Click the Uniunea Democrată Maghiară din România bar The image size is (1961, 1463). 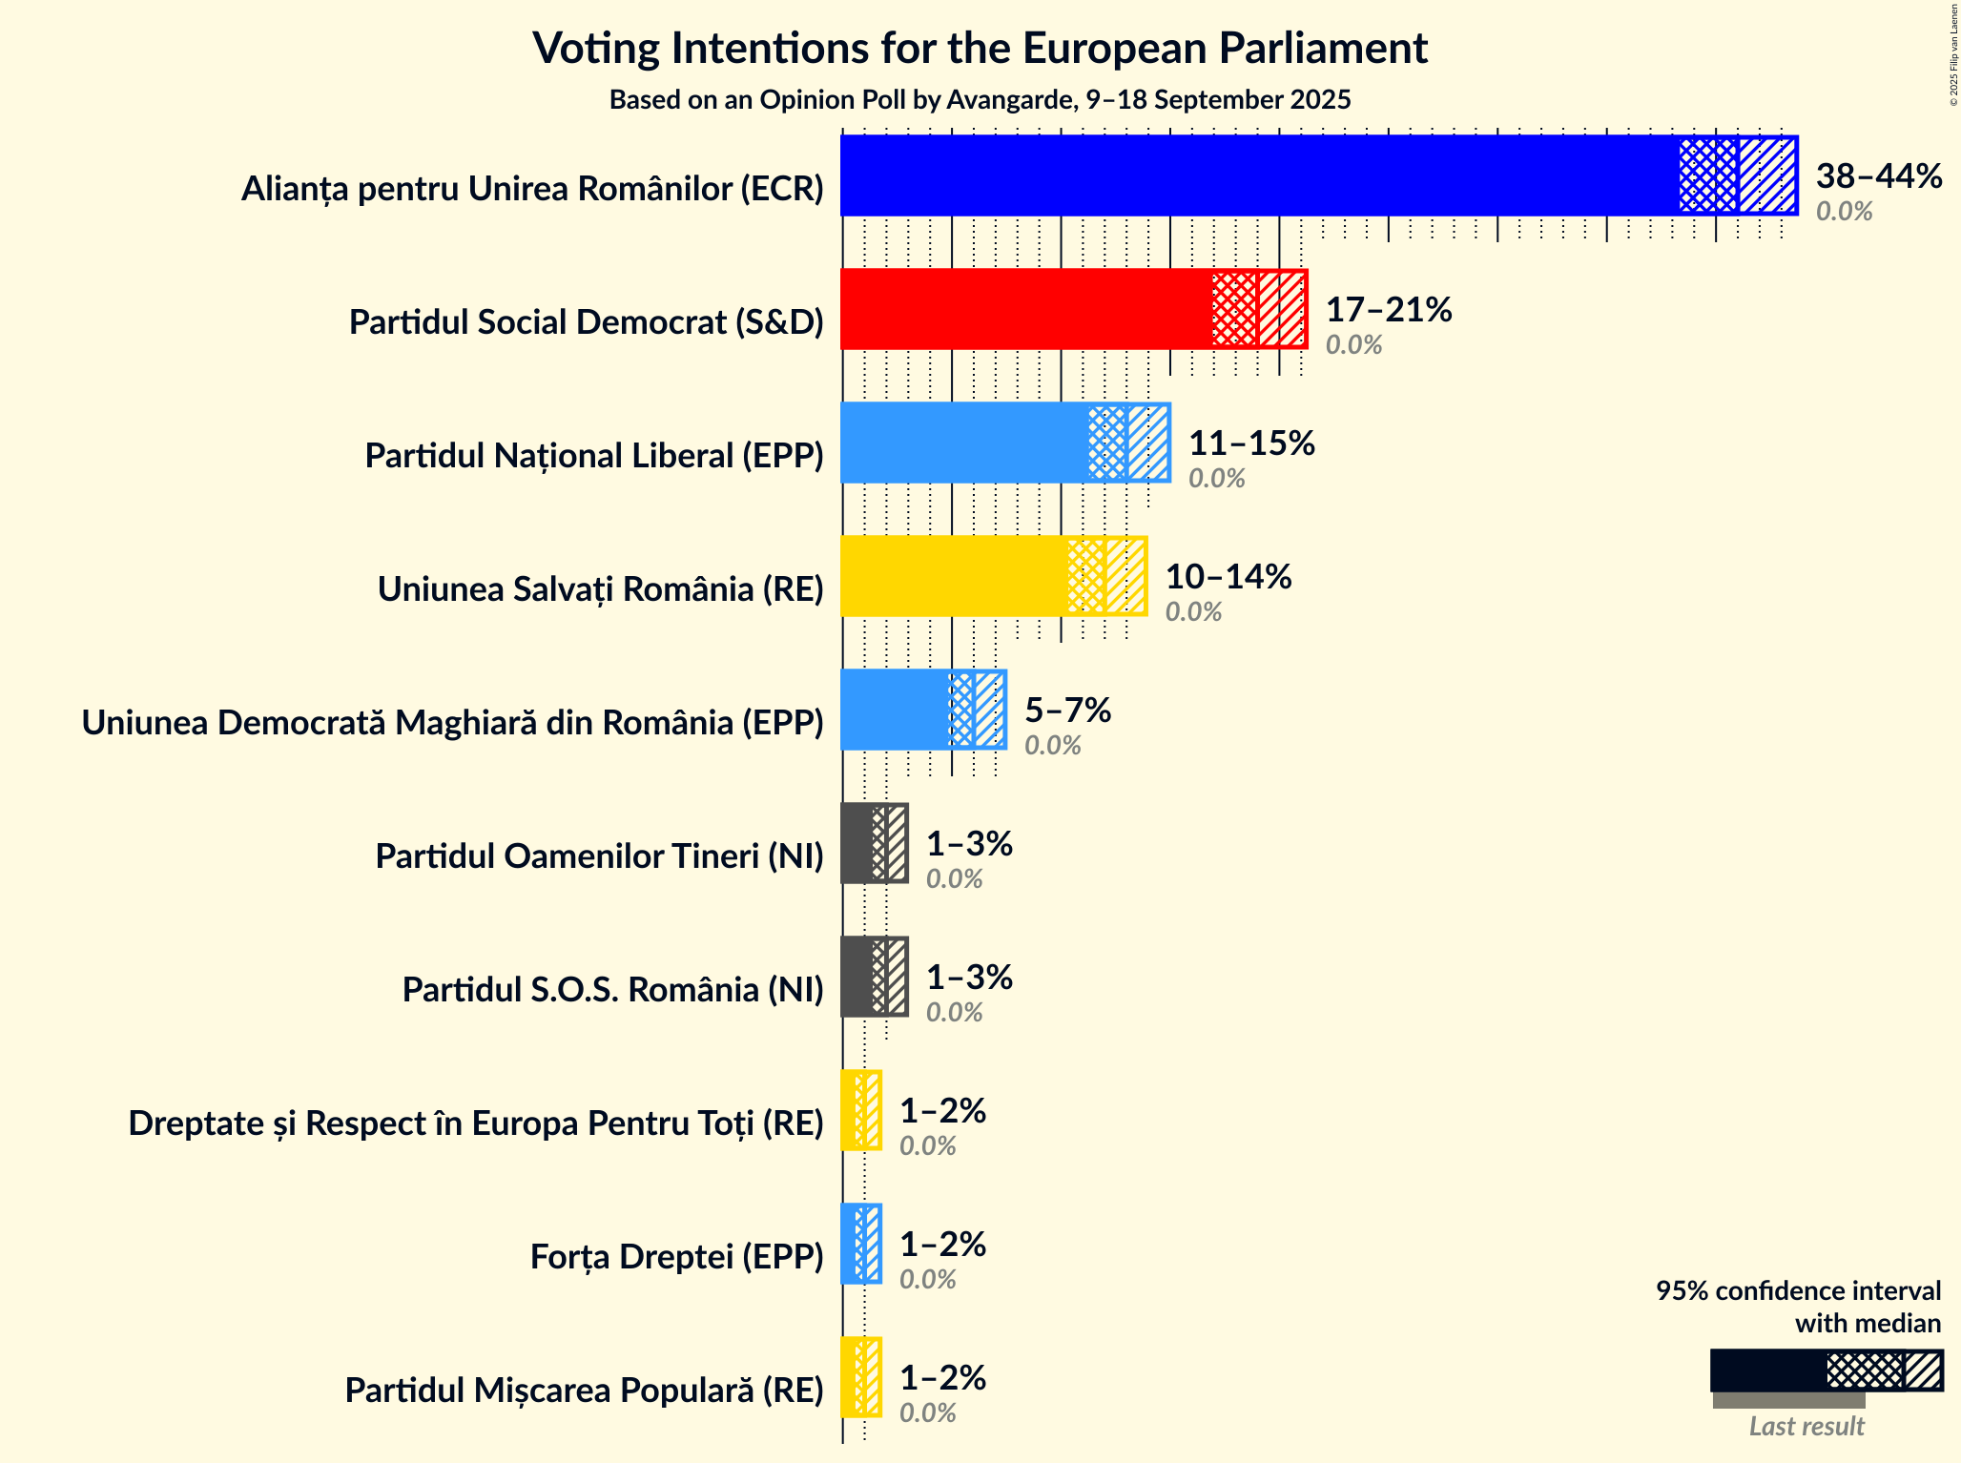coord(895,710)
